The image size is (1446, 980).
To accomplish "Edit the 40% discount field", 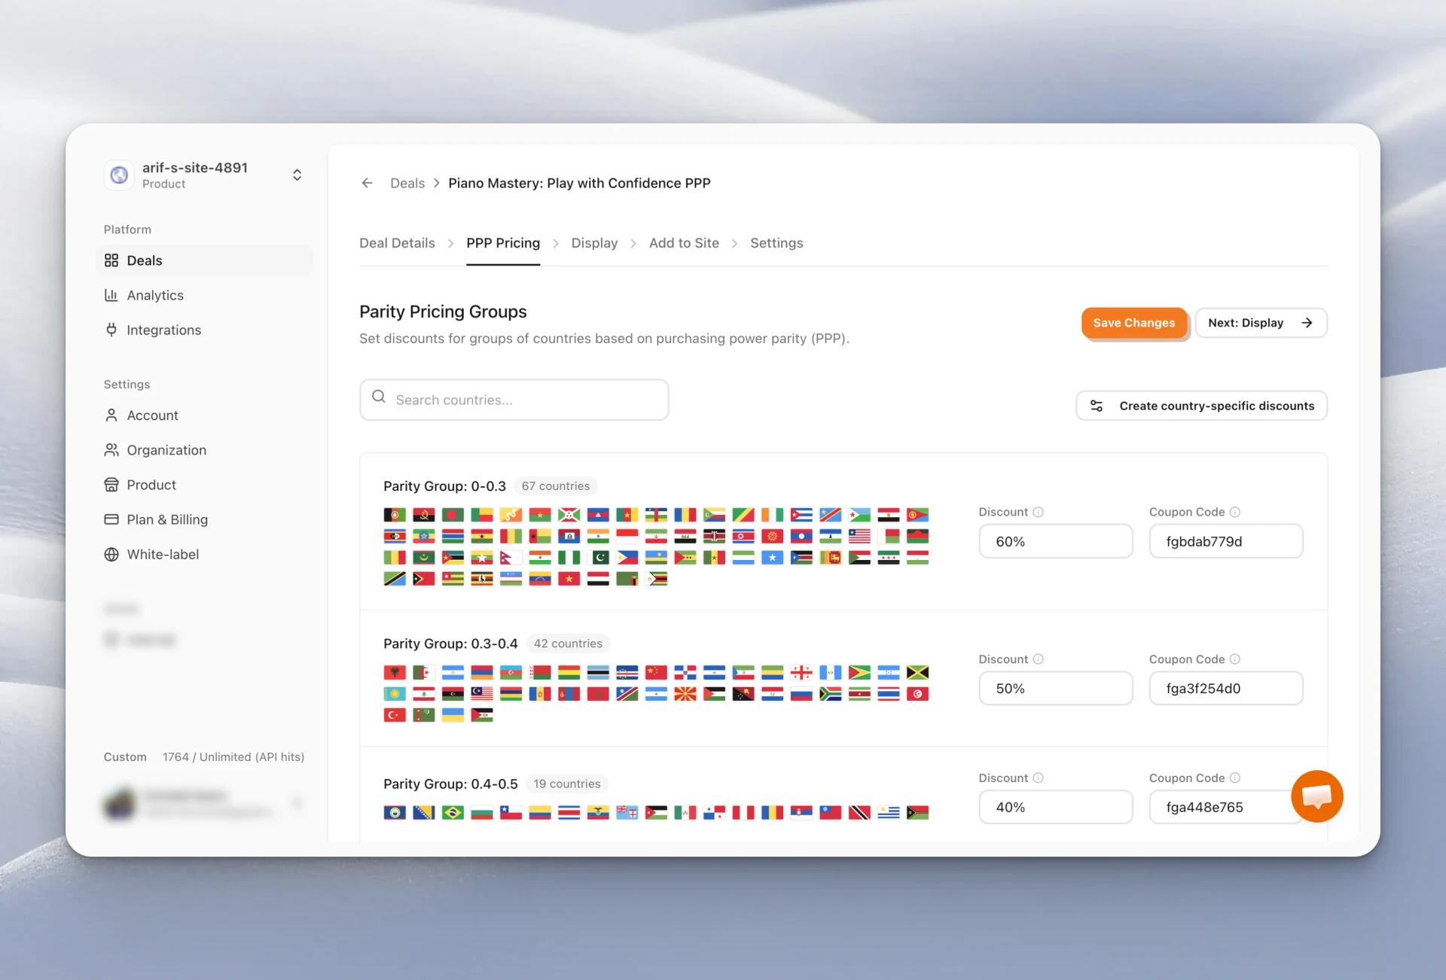I will 1056,807.
